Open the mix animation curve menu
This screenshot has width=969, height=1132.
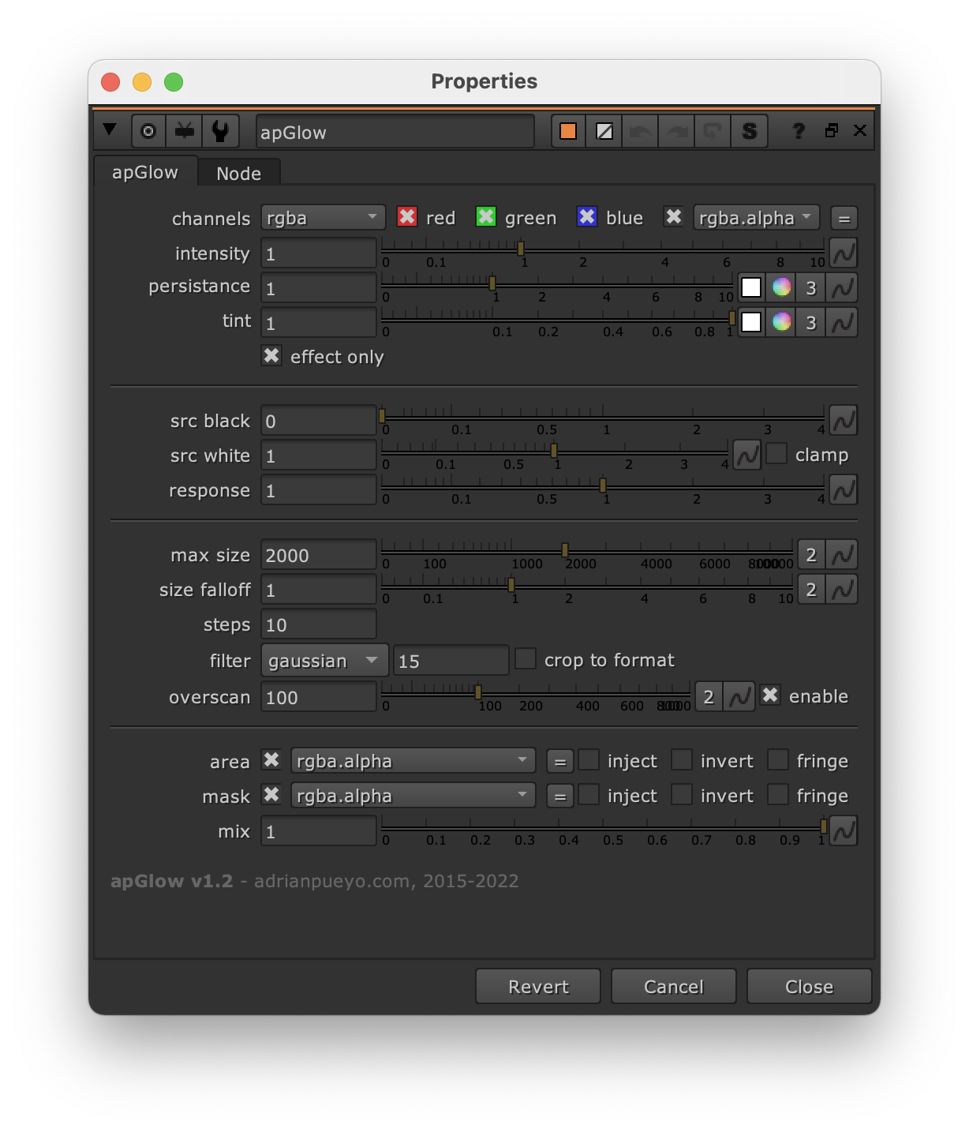(x=844, y=831)
